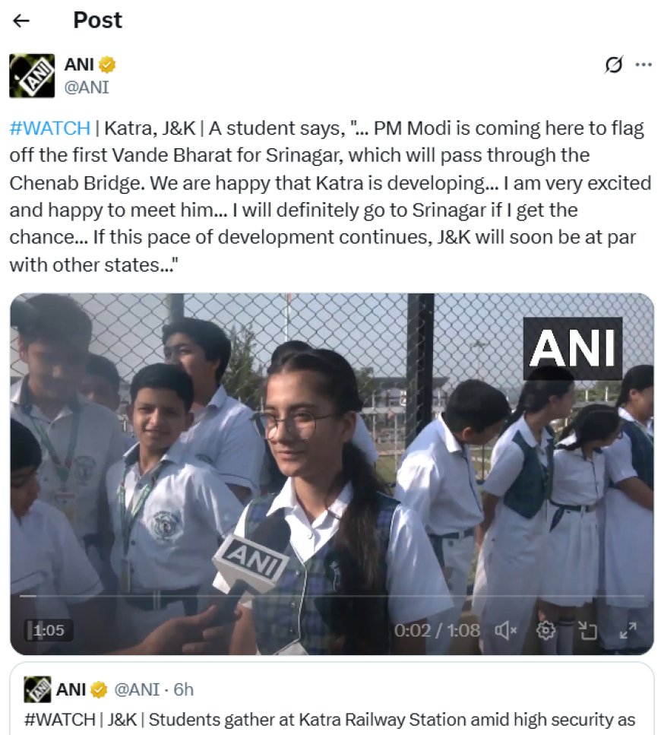Open the three-dot more options menu
This screenshot has width=661, height=735.
[644, 65]
